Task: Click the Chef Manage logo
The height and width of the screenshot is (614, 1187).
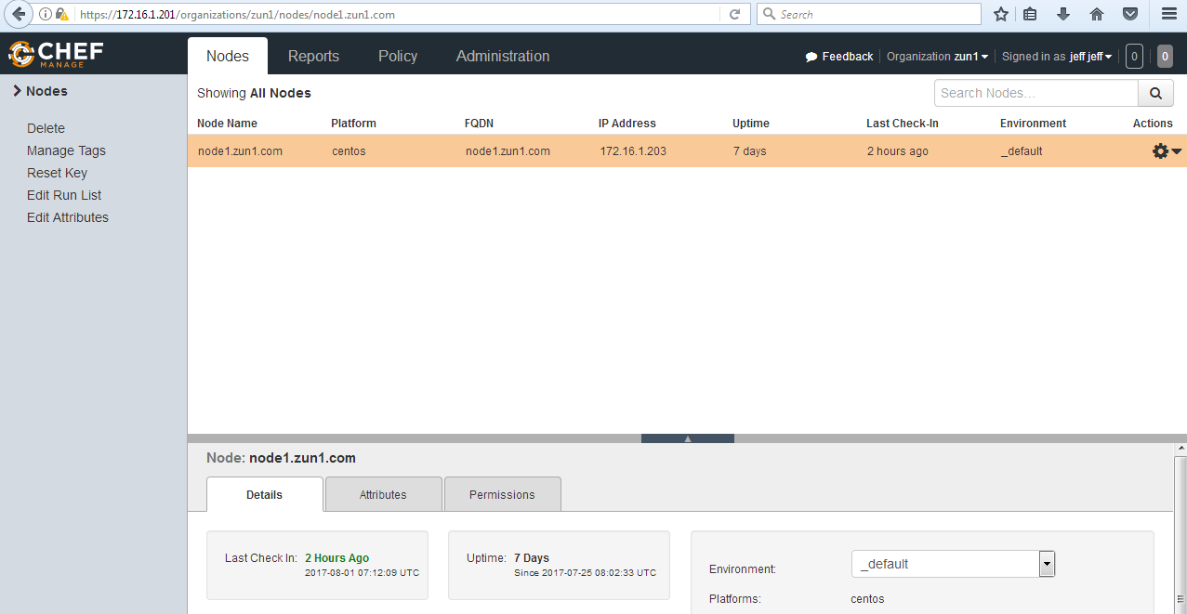Action: (x=56, y=55)
